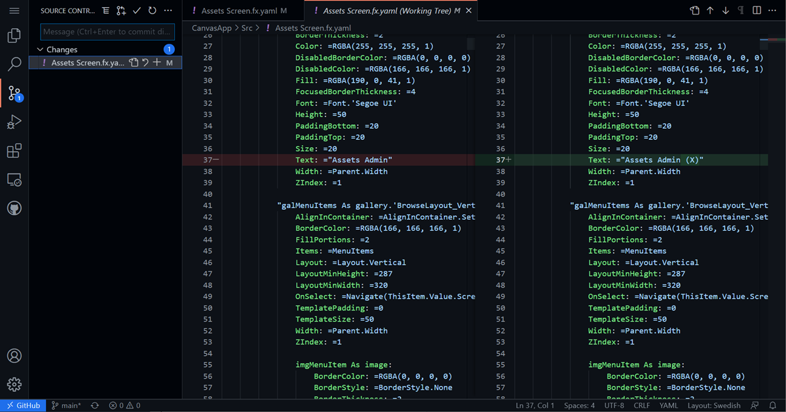The image size is (786, 412).
Task: Open the main* branch picker
Action: 66,405
